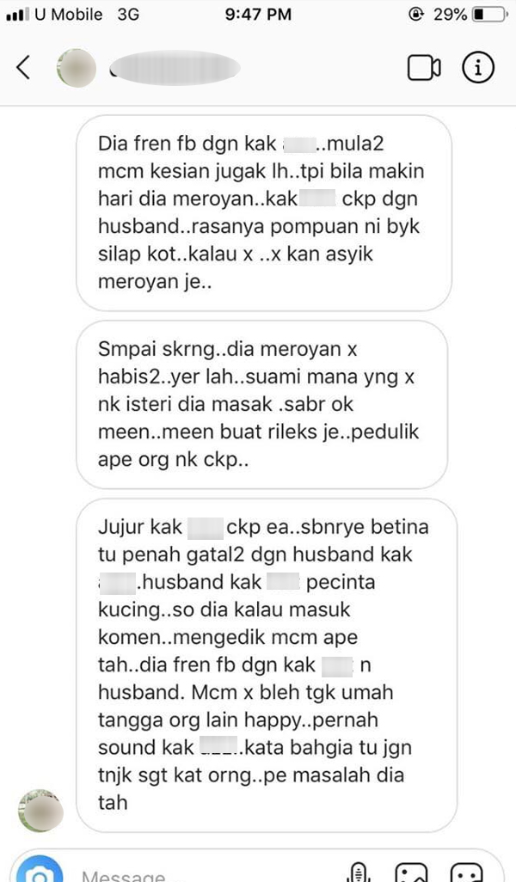Open the blue camera icon in the message bar
Image resolution: width=516 pixels, height=882 pixels.
coord(40,870)
